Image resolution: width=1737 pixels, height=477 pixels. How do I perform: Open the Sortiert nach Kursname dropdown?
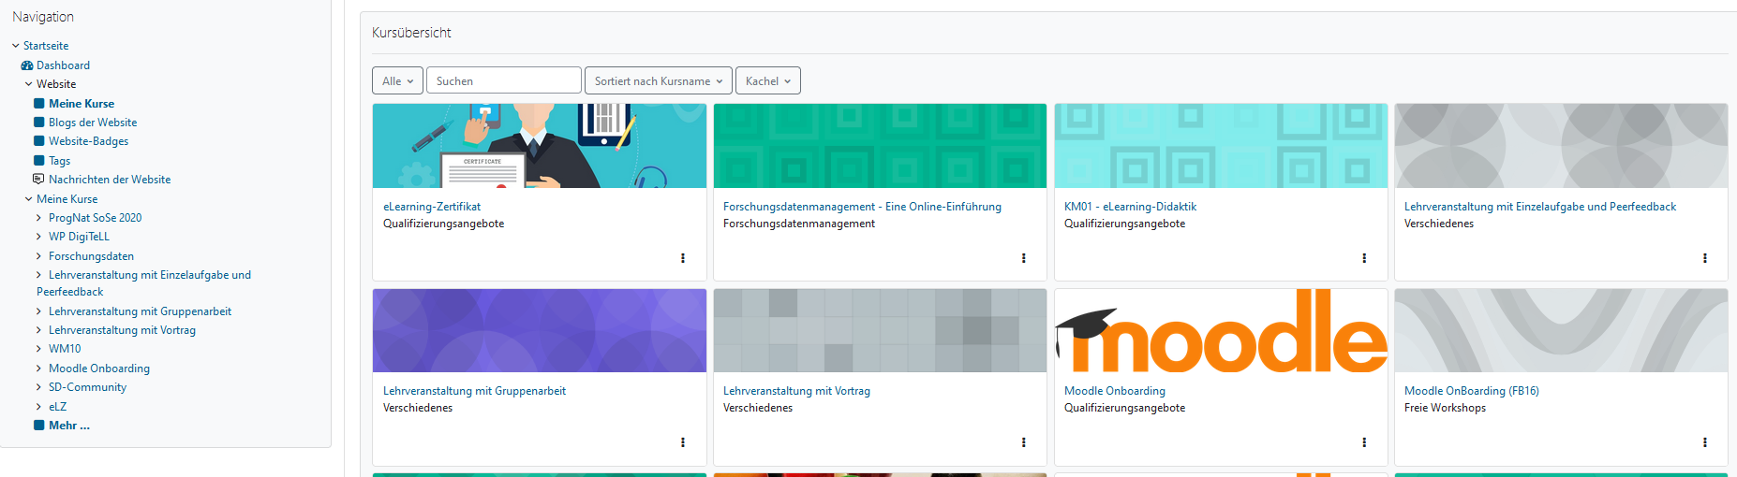pyautogui.click(x=658, y=81)
